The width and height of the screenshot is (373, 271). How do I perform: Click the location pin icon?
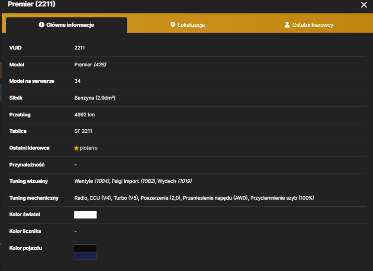coord(173,25)
